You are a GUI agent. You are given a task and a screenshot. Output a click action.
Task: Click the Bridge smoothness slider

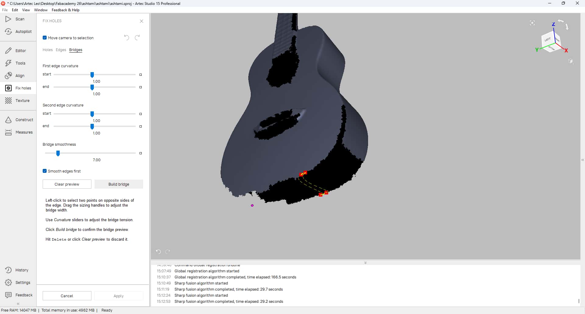coord(58,153)
